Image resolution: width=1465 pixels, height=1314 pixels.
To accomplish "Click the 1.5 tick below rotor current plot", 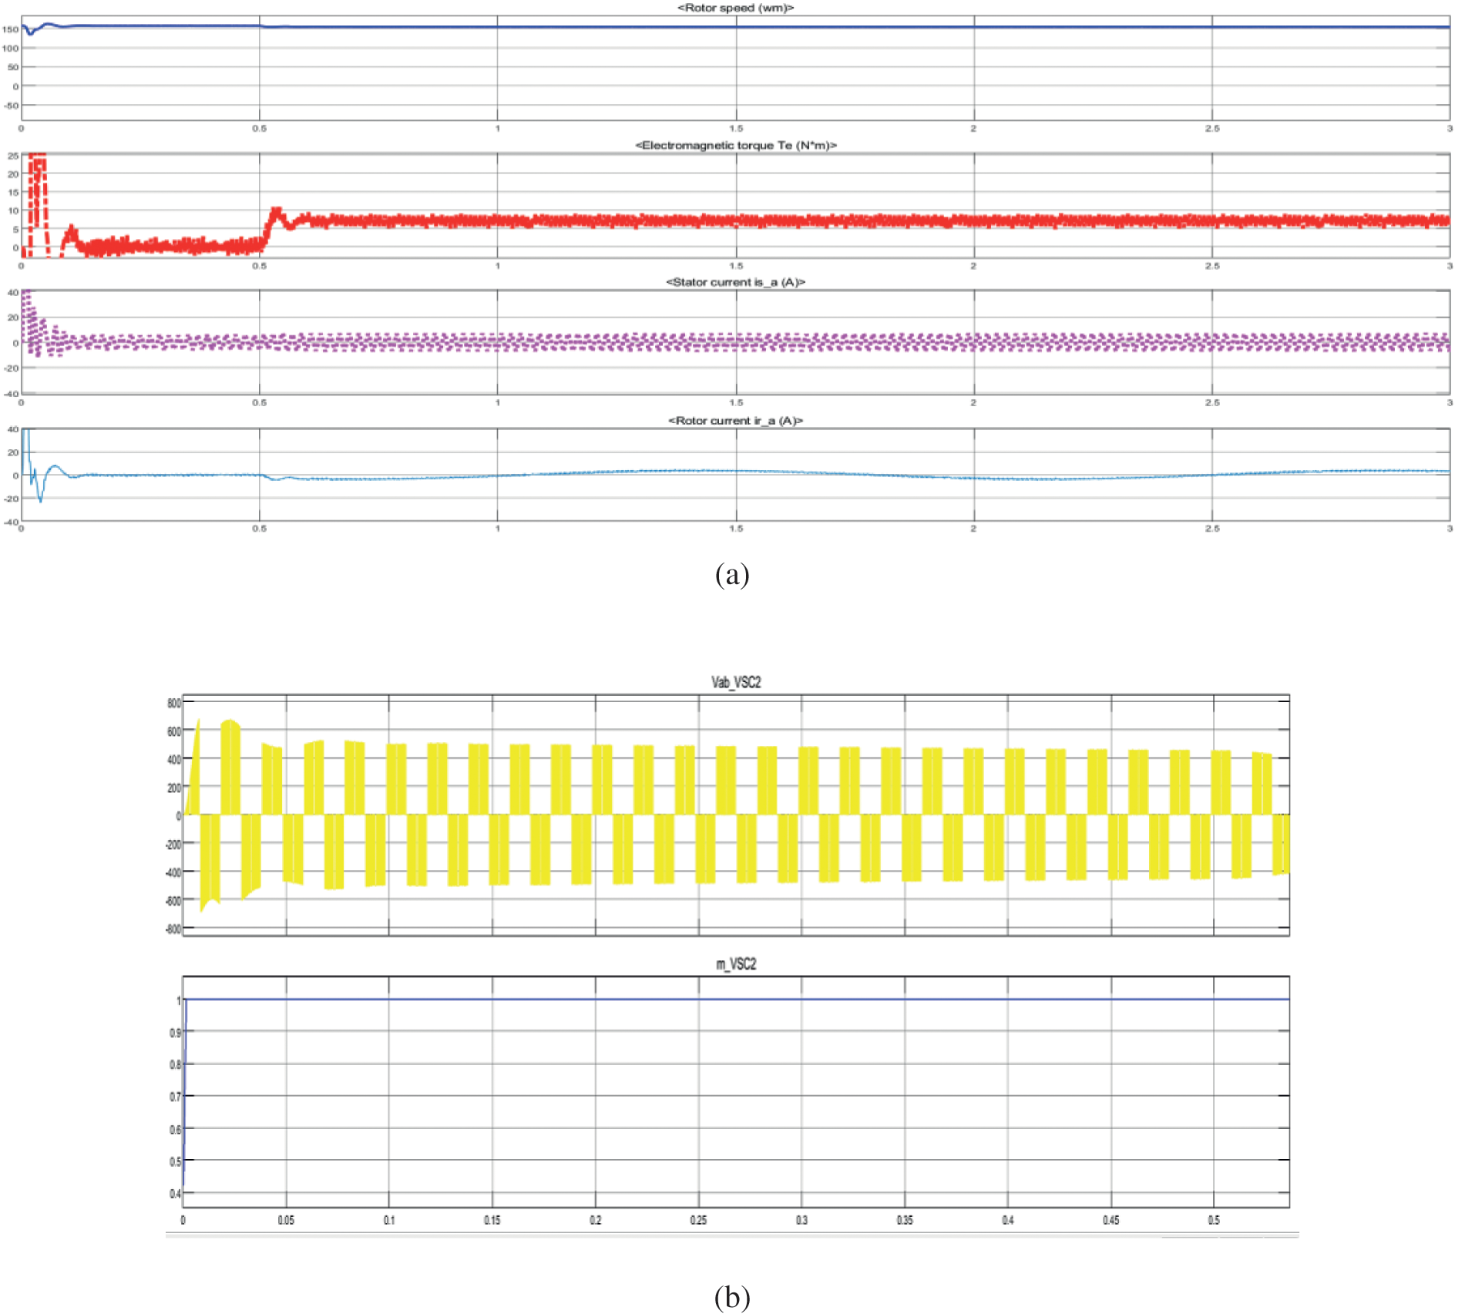I will tap(736, 529).
